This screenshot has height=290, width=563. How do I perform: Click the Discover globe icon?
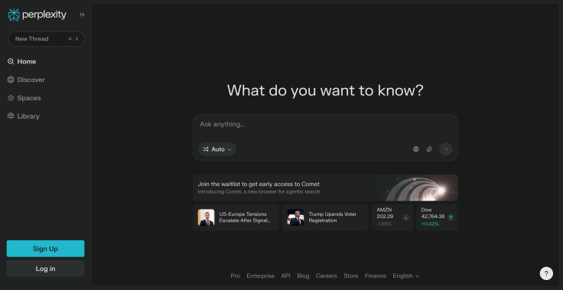tap(11, 80)
